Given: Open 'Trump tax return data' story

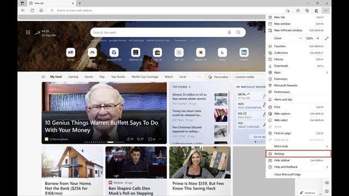Looking at the screenshot, I should pyautogui.click(x=187, y=113).
